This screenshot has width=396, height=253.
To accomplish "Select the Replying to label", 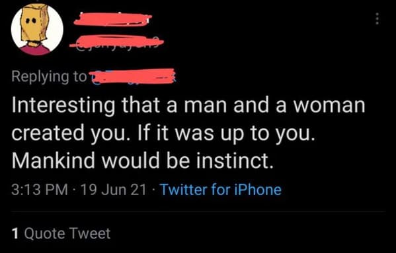I will [49, 77].
